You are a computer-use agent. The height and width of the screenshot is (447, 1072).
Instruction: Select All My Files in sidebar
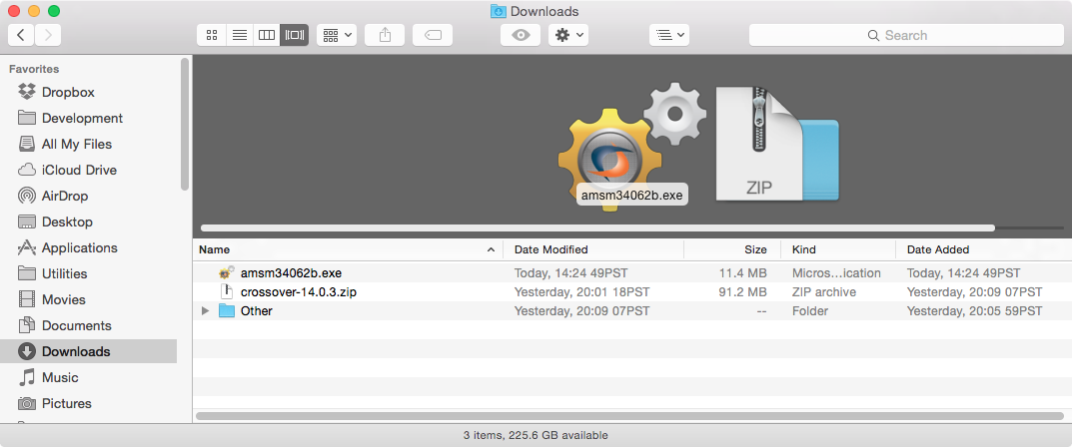89,144
